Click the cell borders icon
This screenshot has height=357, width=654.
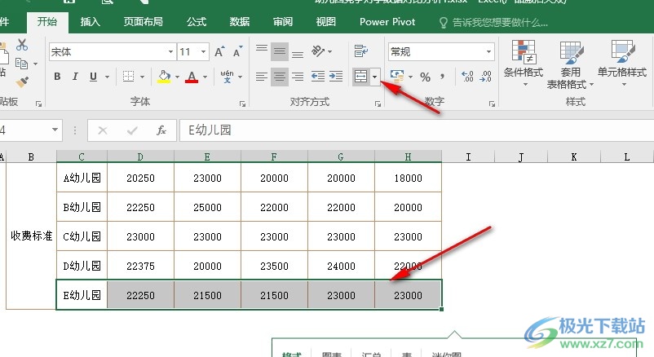(129, 77)
